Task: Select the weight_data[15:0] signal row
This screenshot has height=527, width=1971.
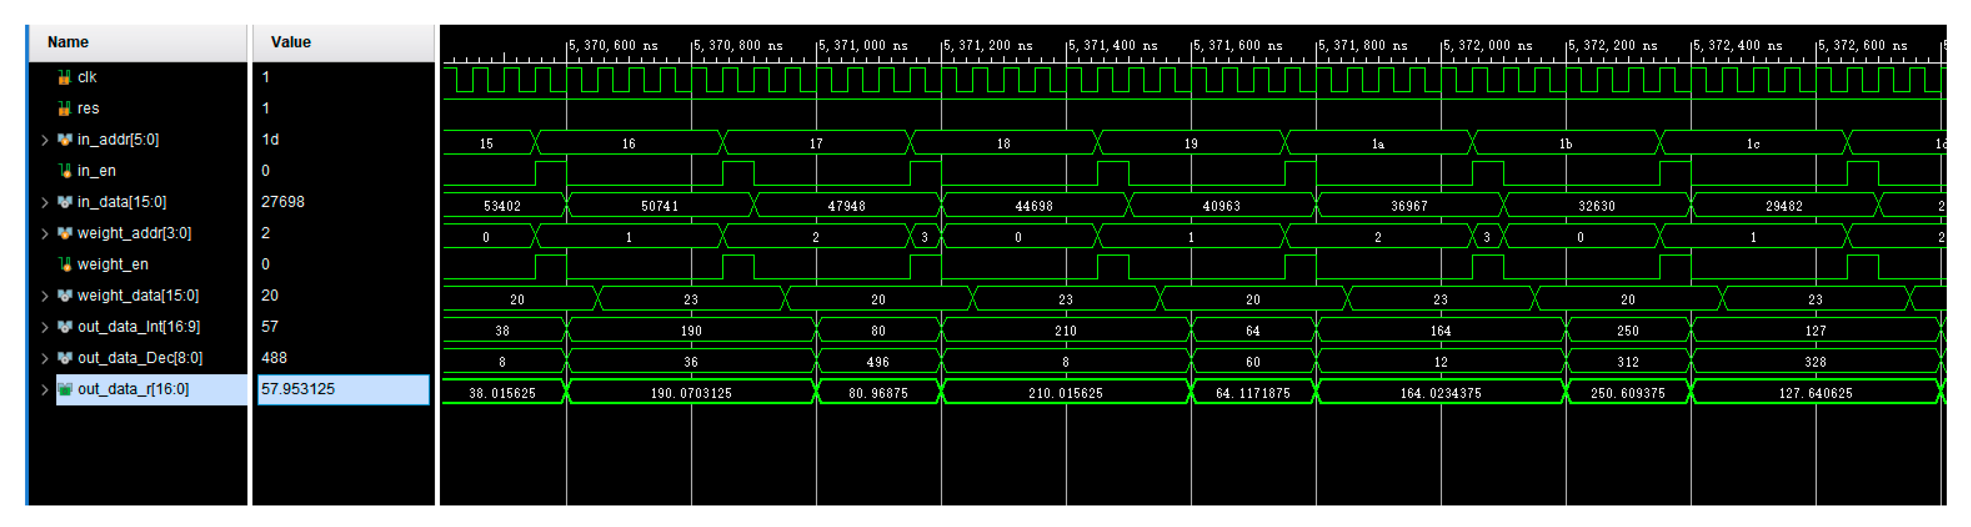Action: pyautogui.click(x=138, y=295)
